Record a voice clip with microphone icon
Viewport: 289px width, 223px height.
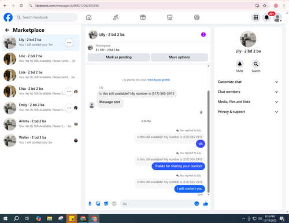pyautogui.click(x=90, y=203)
